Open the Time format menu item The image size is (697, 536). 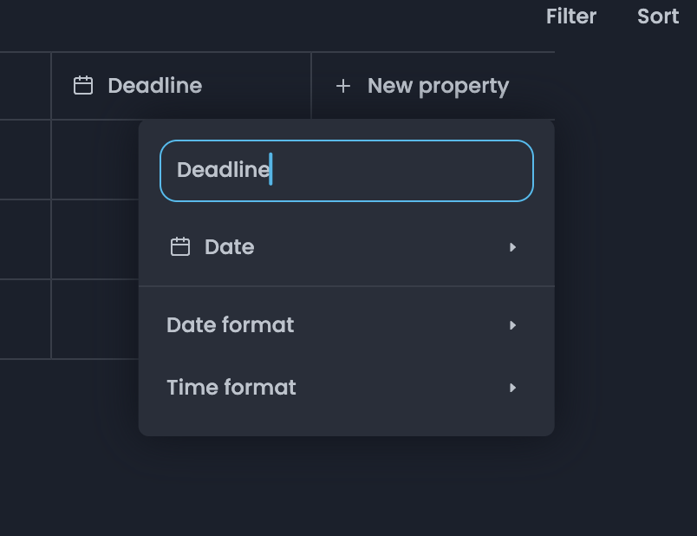tap(231, 388)
